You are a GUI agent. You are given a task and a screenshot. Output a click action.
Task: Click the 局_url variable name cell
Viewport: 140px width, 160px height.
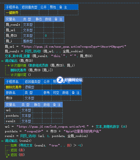13,30
